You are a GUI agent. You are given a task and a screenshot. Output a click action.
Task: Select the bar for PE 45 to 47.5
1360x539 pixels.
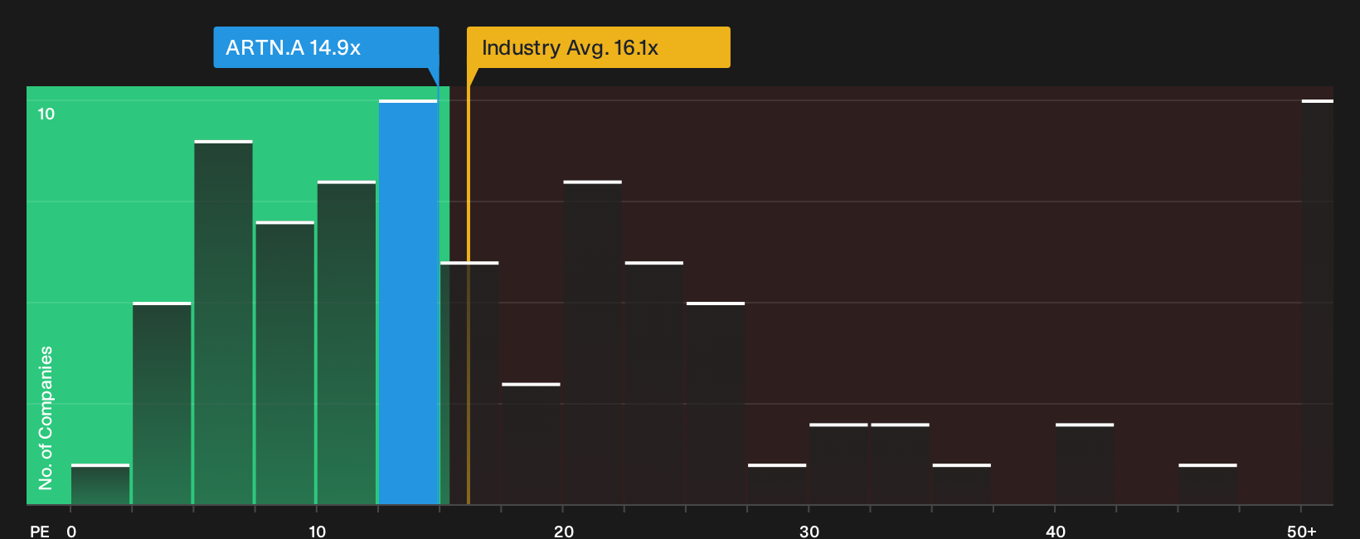1208,484
